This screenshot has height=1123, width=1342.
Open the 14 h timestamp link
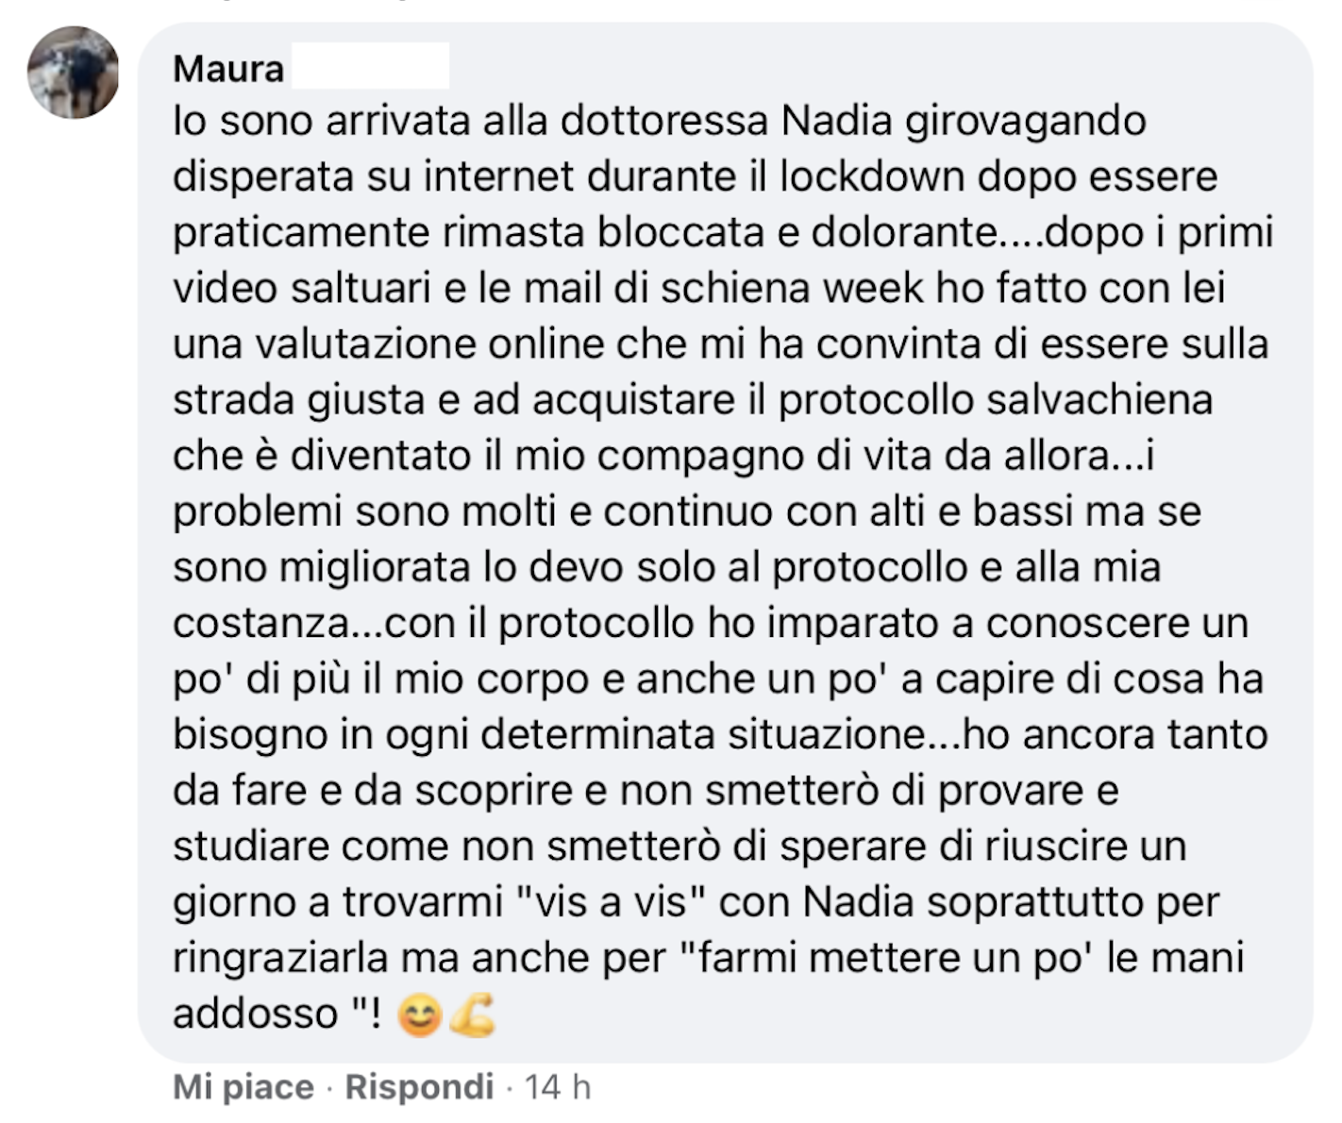(558, 1087)
